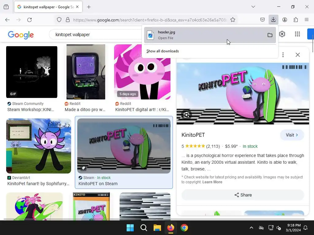Open the Extensions puzzle icon
Viewport: 314px width, 235px height.
click(296, 20)
